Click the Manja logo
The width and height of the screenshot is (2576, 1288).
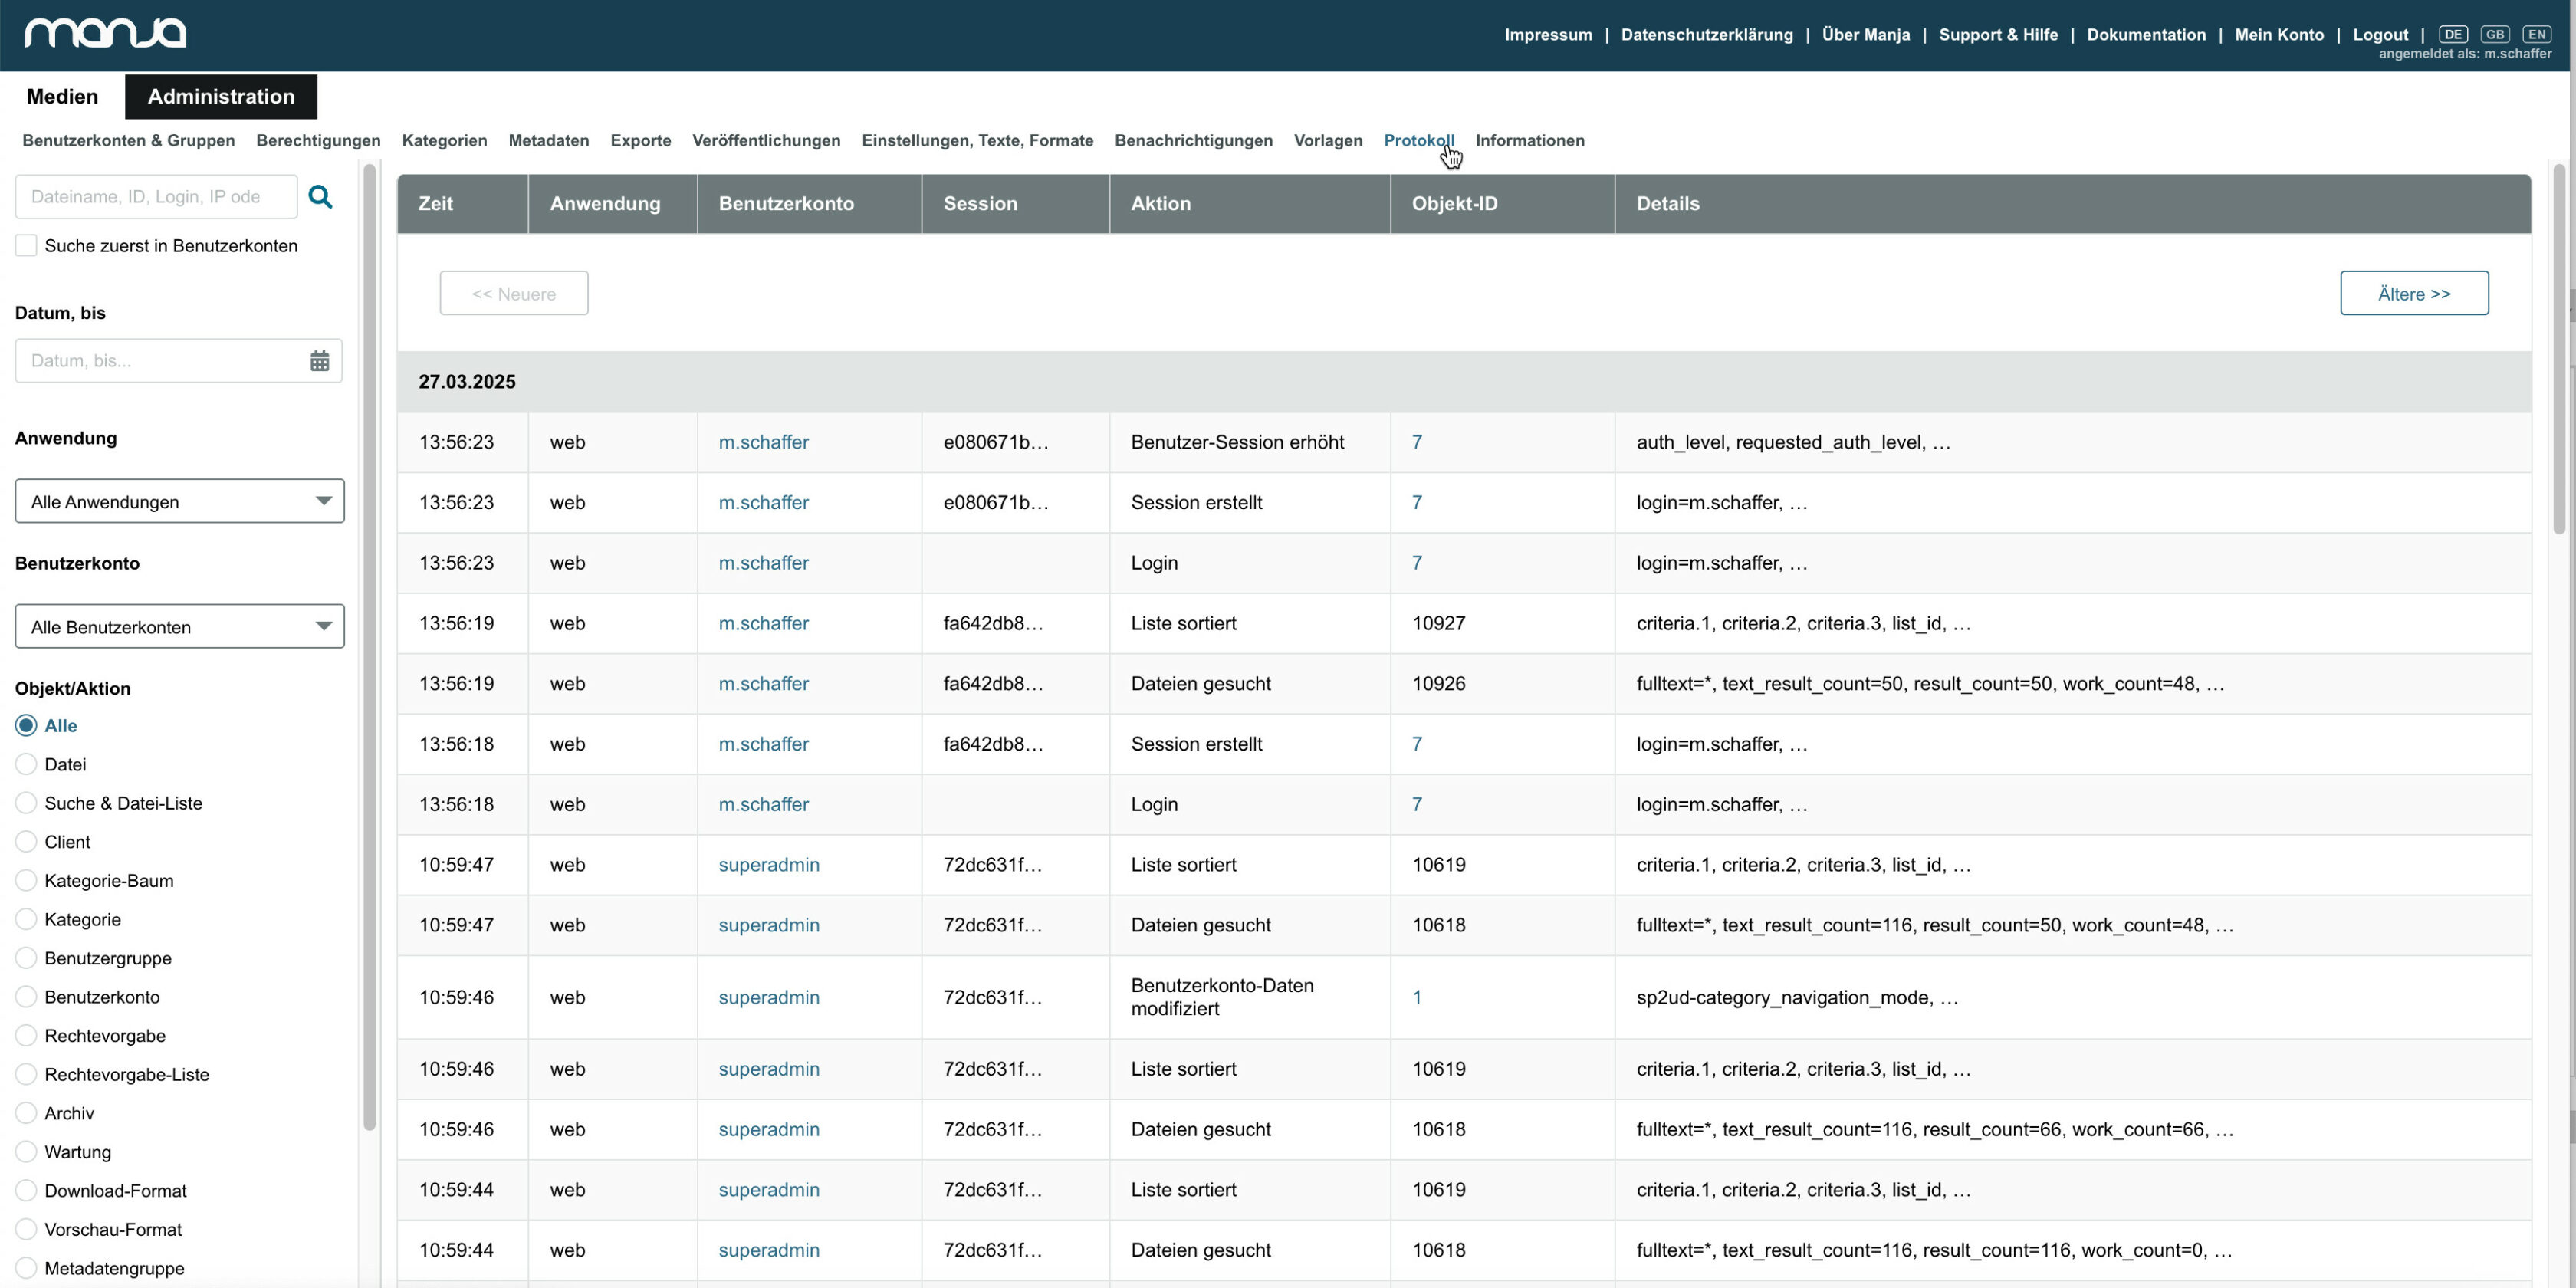point(105,33)
